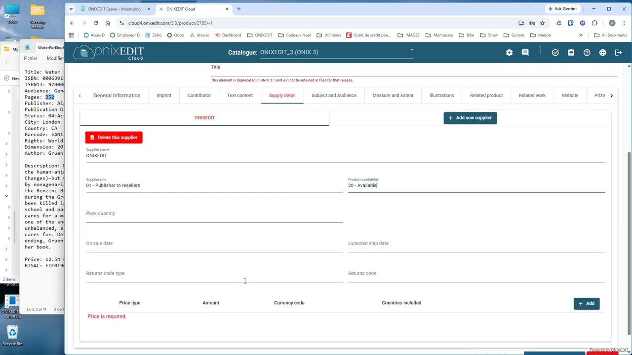632x355 pixels.
Task: Switch to the Imprint tab
Action: (x=164, y=95)
